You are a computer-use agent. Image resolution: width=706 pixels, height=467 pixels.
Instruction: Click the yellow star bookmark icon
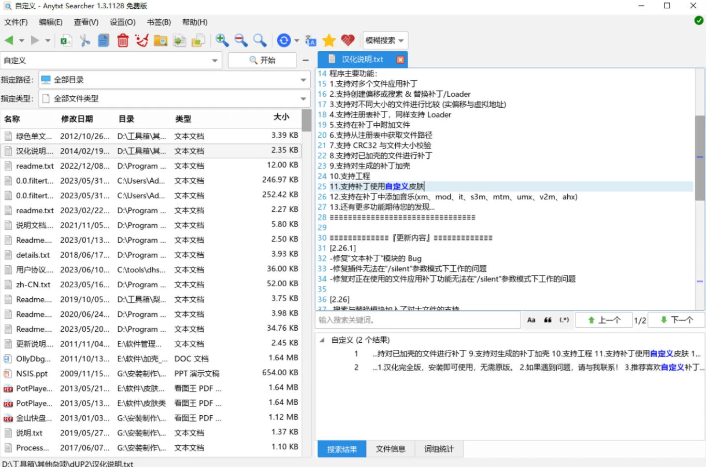[329, 40]
